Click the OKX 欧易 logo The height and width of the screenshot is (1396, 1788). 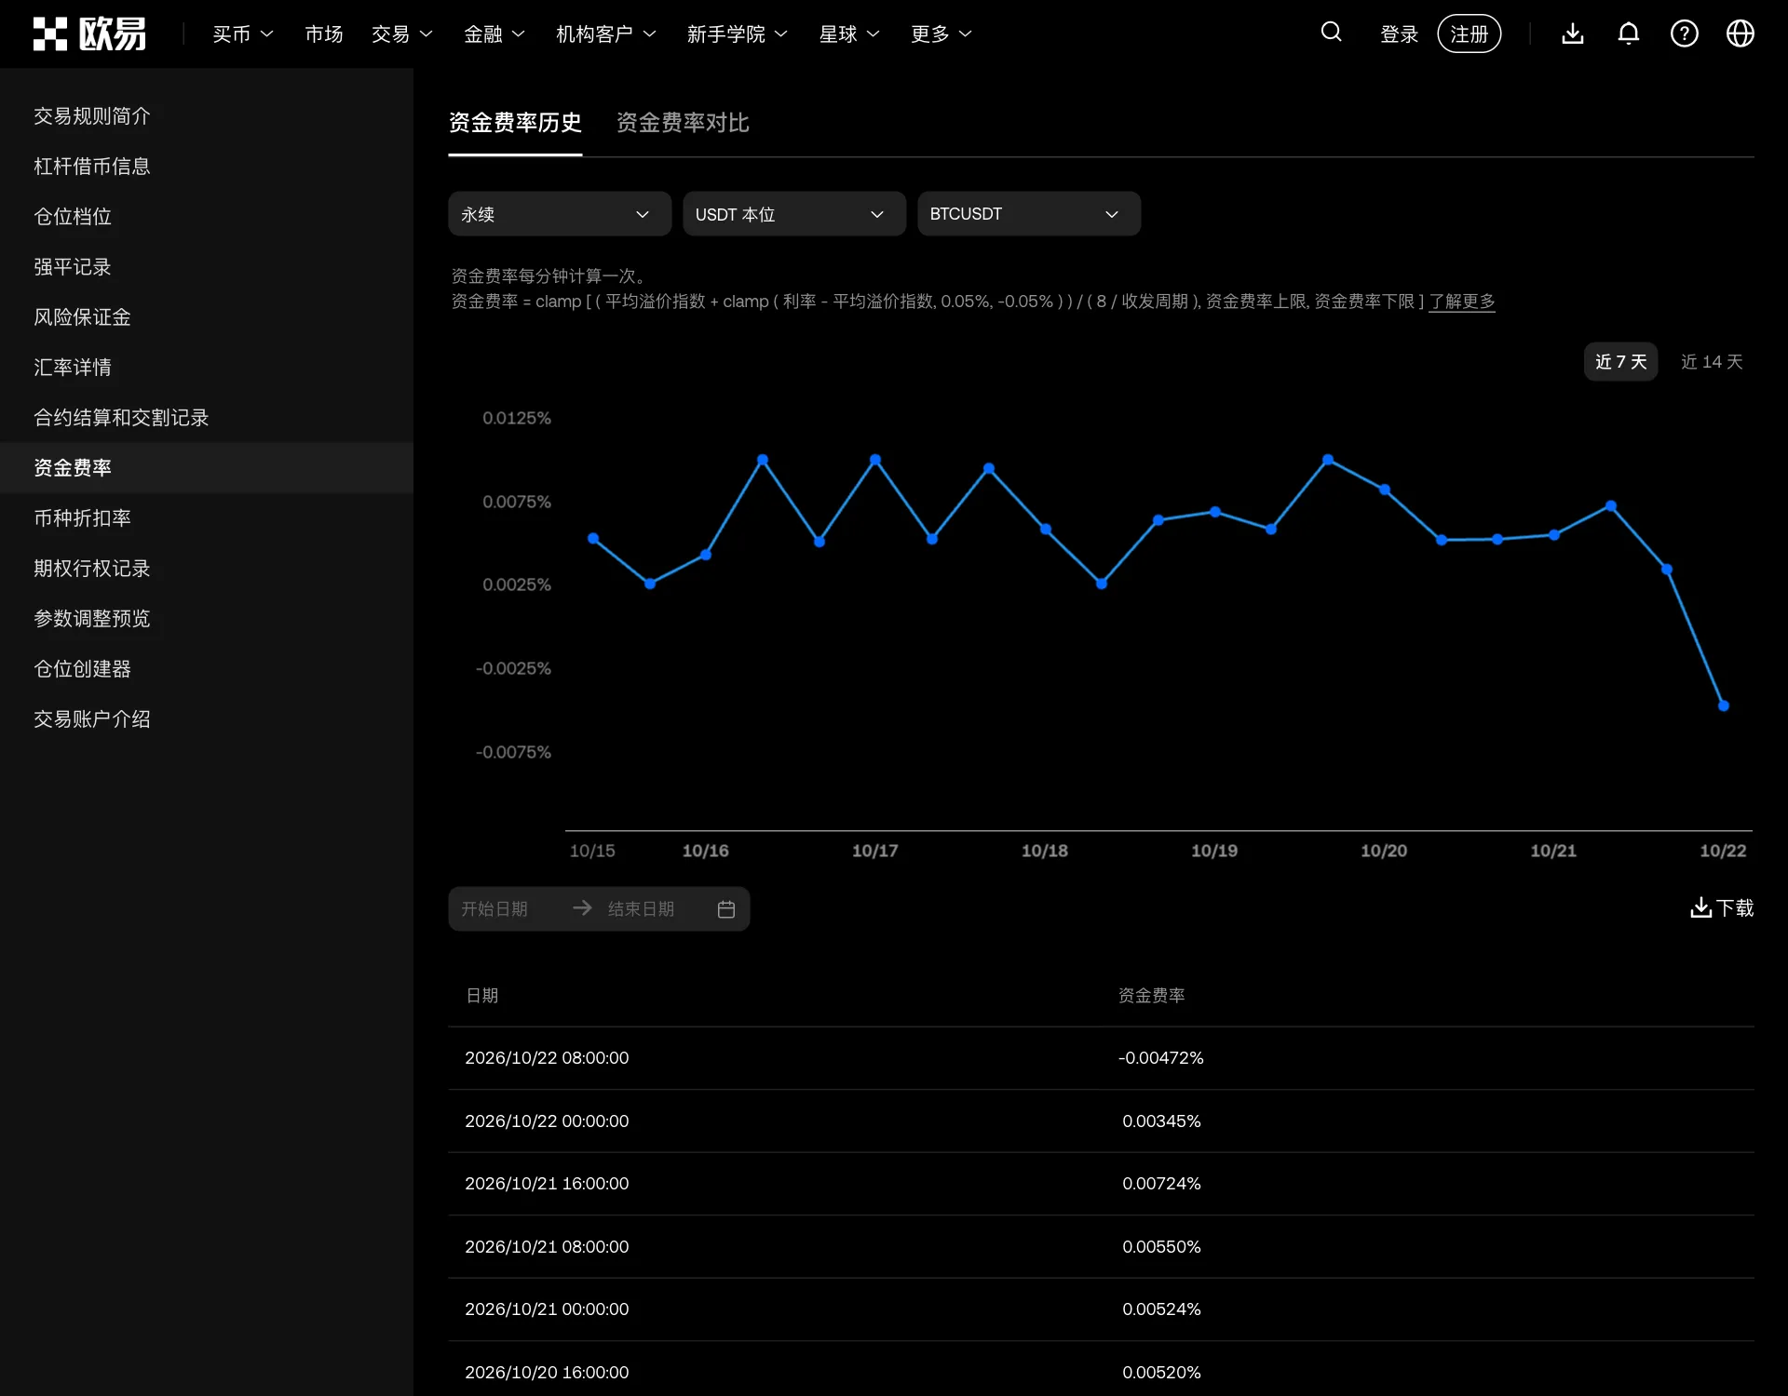click(x=89, y=34)
